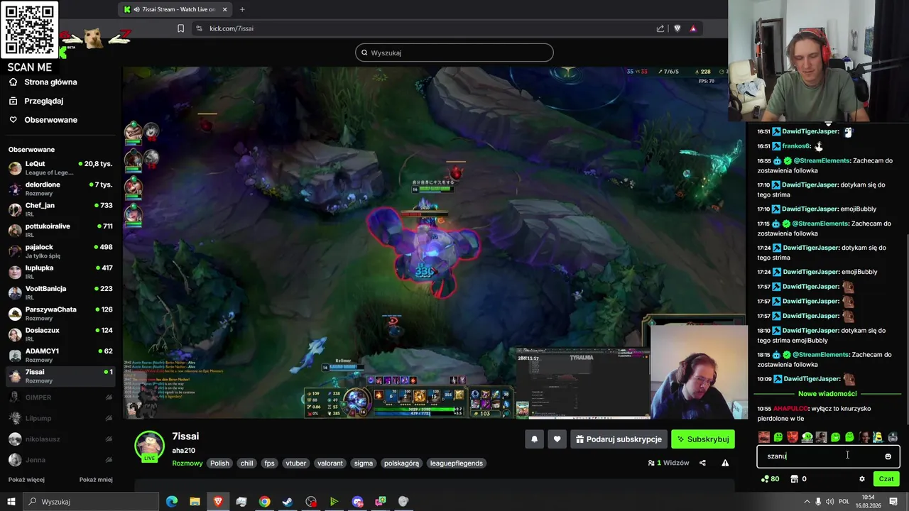Open ParszywaChata channel in followed list
Viewport: 909px width, 511px height.
point(60,314)
